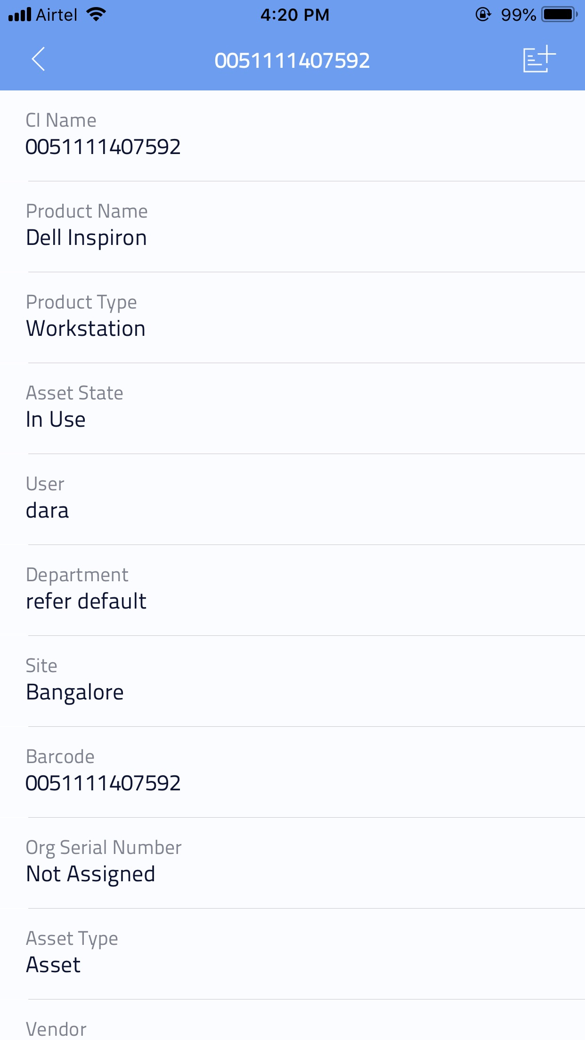
Task: Tap the In Use asset state
Action: coord(56,420)
